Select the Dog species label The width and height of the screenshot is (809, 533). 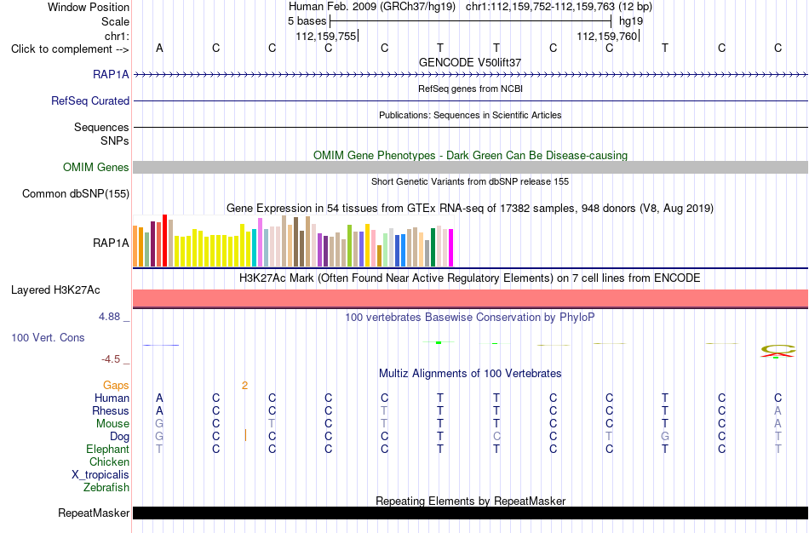click(x=120, y=437)
